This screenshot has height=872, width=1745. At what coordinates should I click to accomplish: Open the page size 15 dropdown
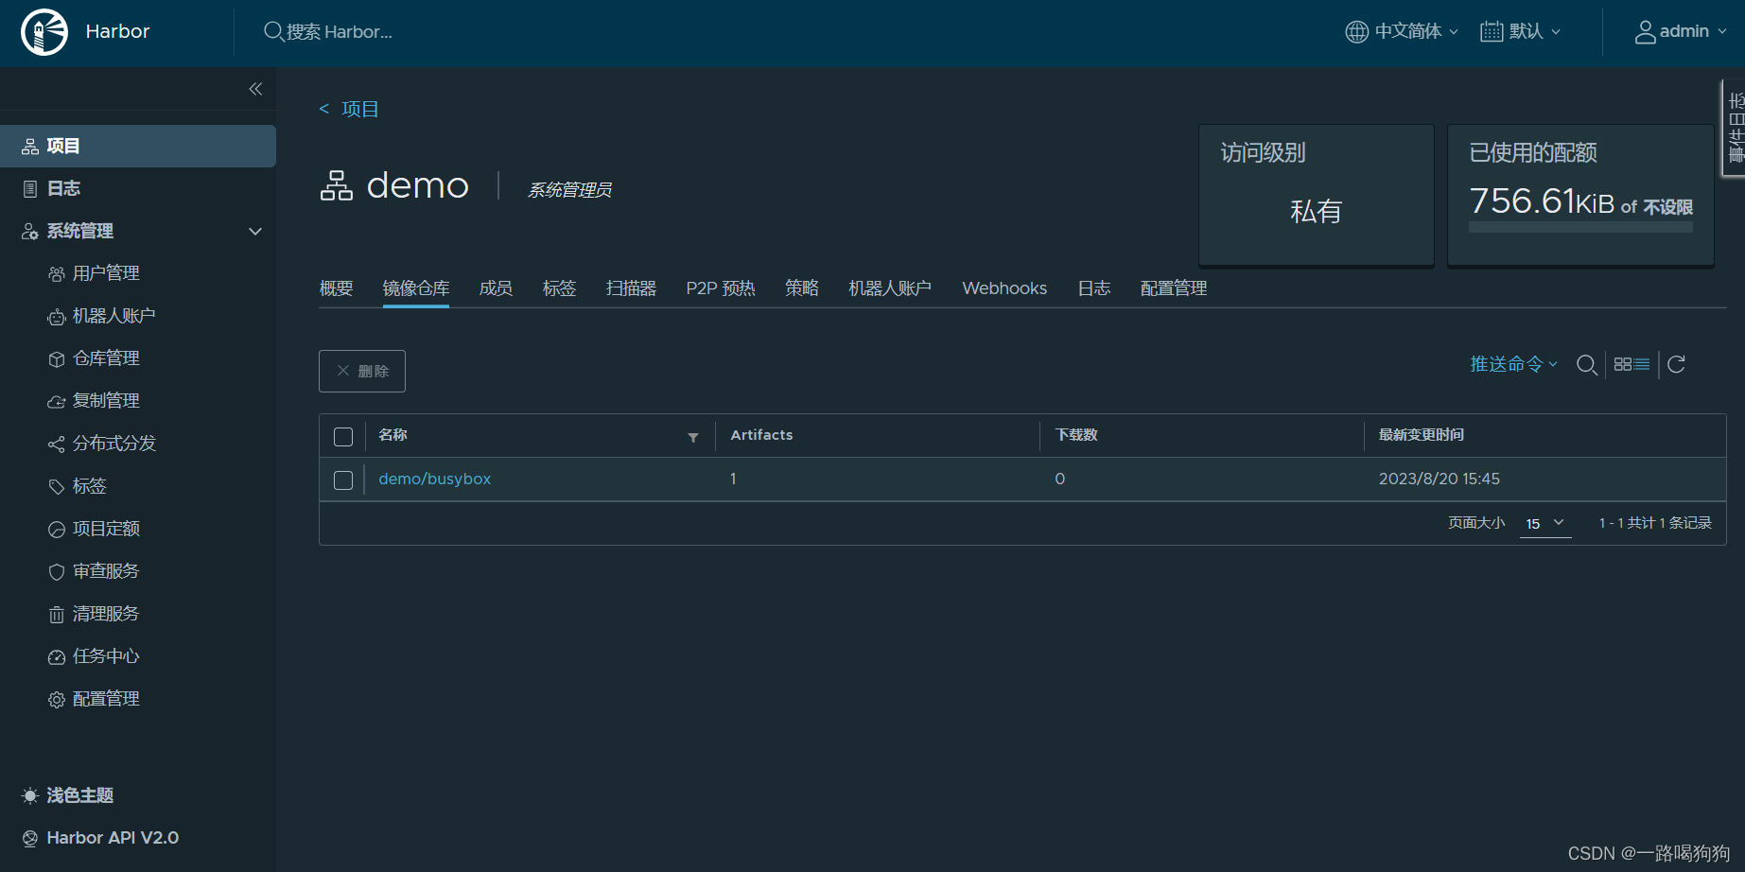tap(1545, 523)
